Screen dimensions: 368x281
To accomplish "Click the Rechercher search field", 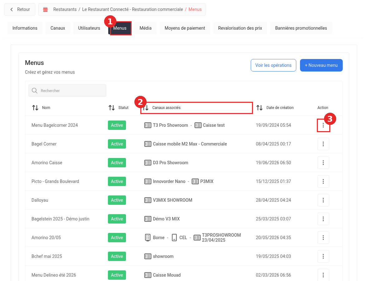I will tap(67, 91).
